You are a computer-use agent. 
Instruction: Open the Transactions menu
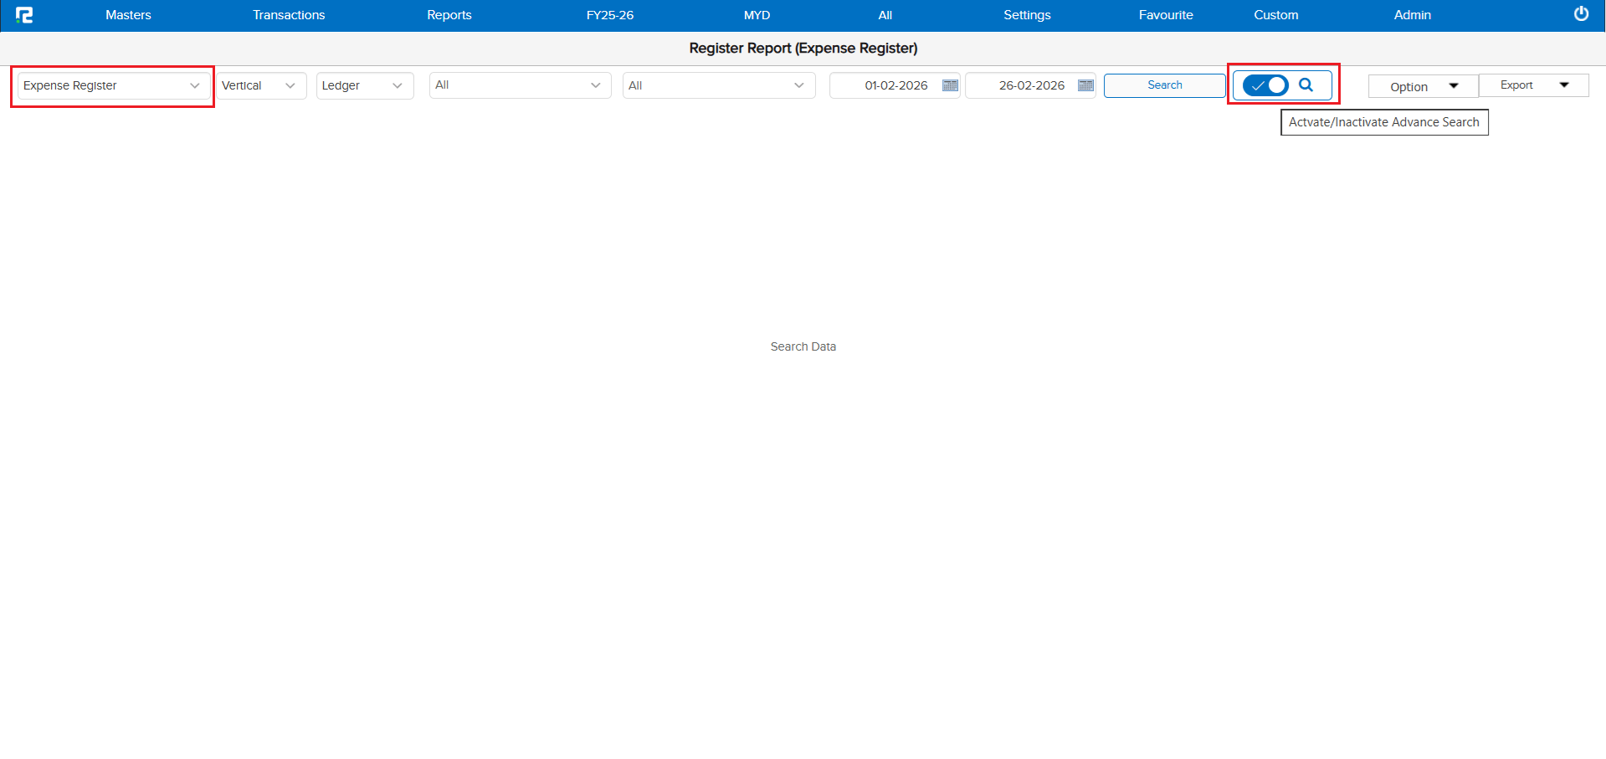tap(289, 15)
